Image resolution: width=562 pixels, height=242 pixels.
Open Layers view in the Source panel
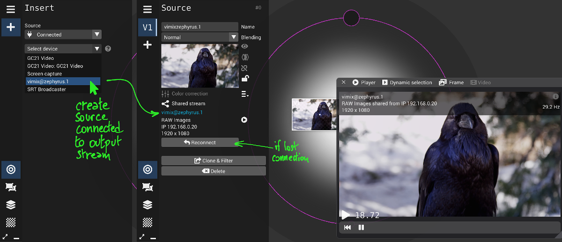click(x=148, y=205)
